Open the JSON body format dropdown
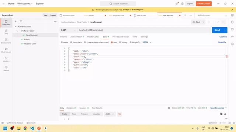Image resolution: width=236 pixels, height=132 pixels. pos(147,43)
